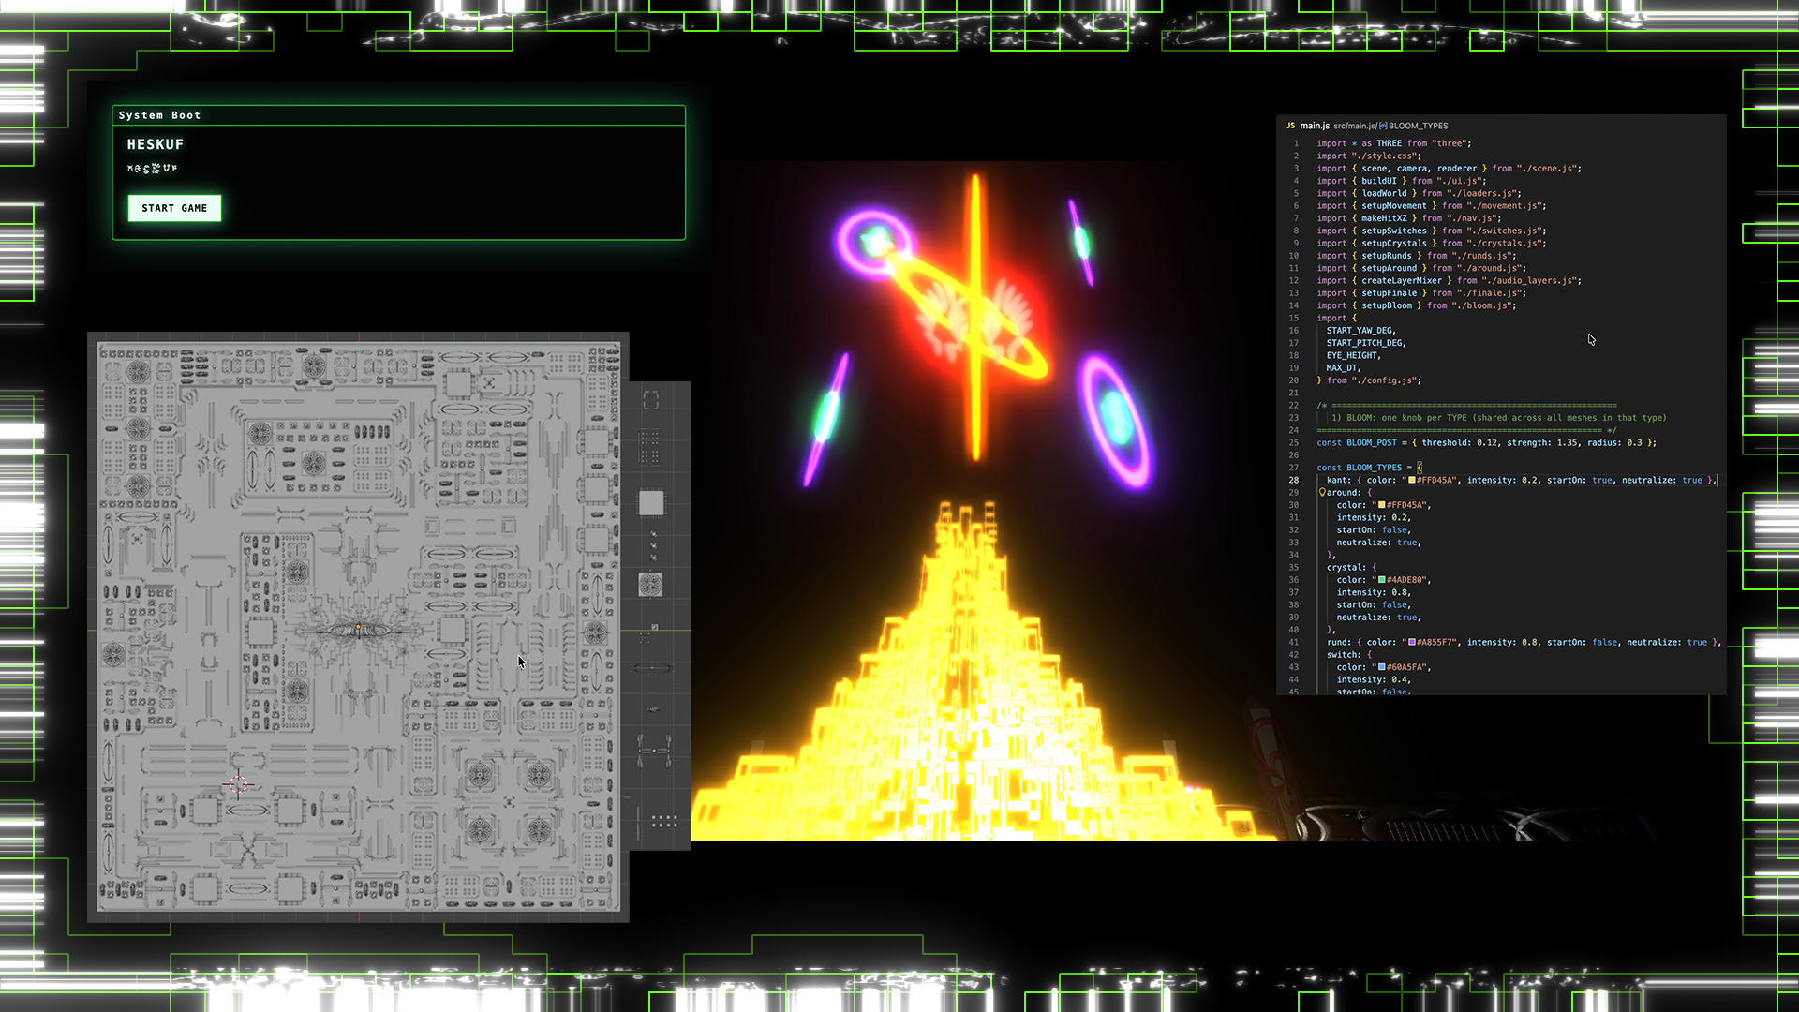Image resolution: width=1799 pixels, height=1012 pixels.
Task: Open the blue #60A5FA color swatch
Action: [1381, 667]
